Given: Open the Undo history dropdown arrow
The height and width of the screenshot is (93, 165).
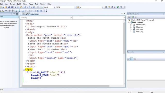Looking at the screenshot, I should 27,7.
